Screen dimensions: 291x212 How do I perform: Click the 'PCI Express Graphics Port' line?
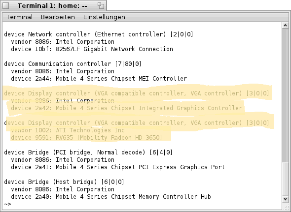pos(118,167)
